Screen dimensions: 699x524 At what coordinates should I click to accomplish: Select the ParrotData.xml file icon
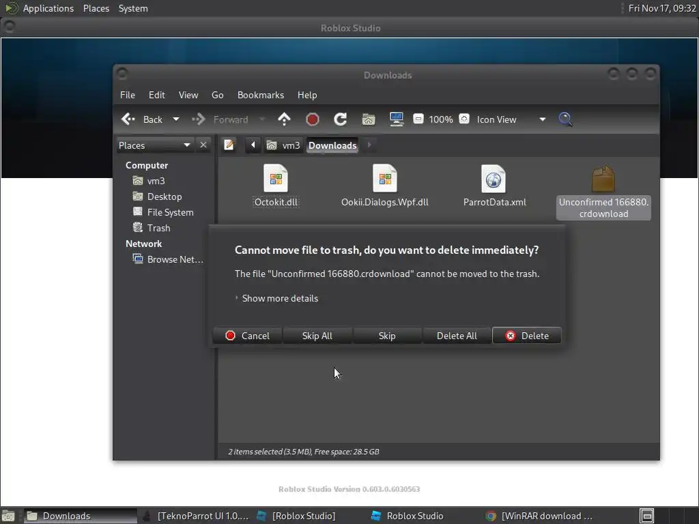(494, 179)
